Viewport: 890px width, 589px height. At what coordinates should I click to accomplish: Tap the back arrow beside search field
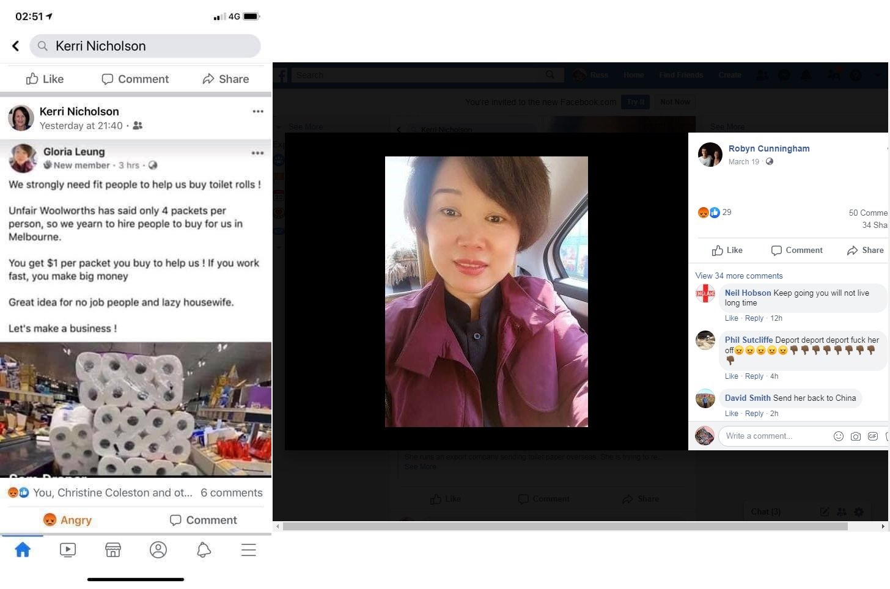click(16, 46)
